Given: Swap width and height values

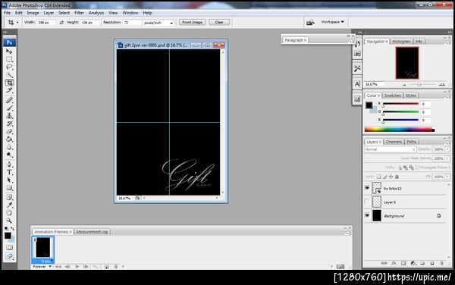Looking at the screenshot, I should point(61,22).
